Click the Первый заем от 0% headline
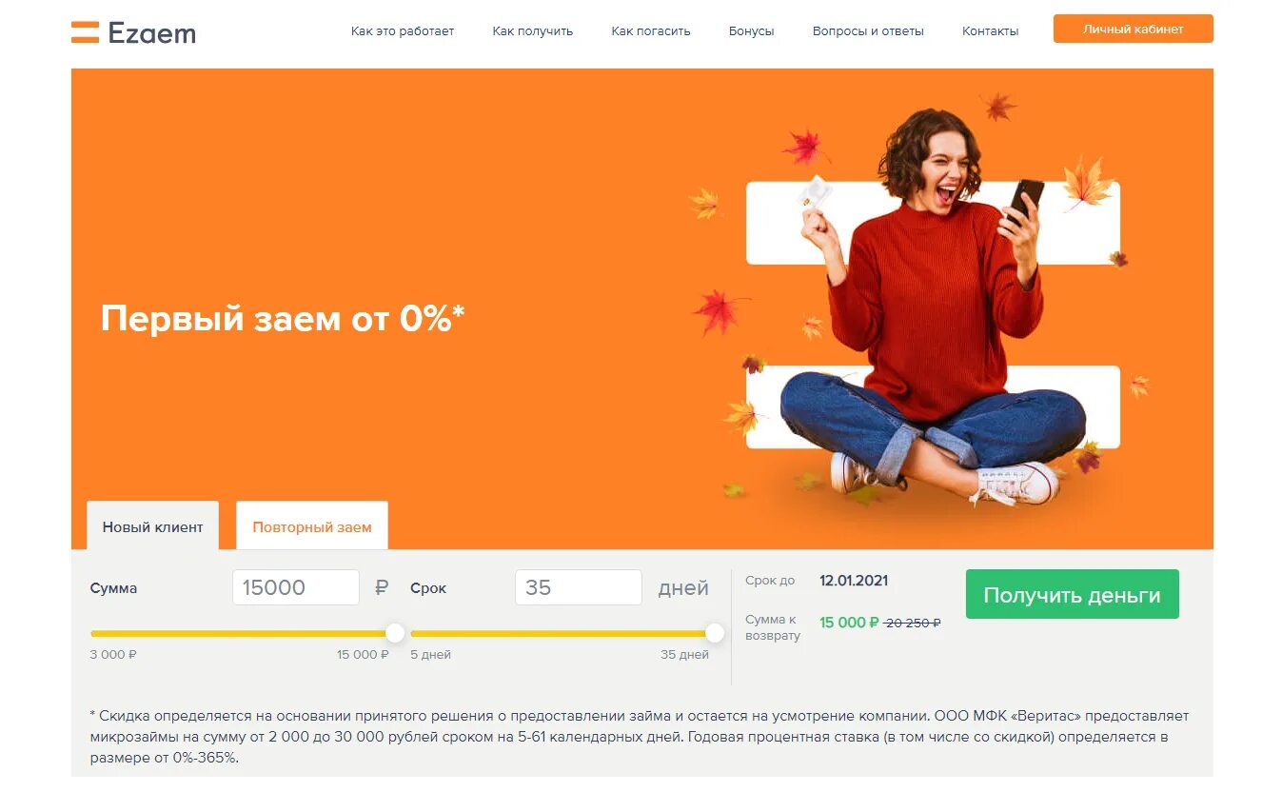1282x792 pixels. [x=283, y=318]
